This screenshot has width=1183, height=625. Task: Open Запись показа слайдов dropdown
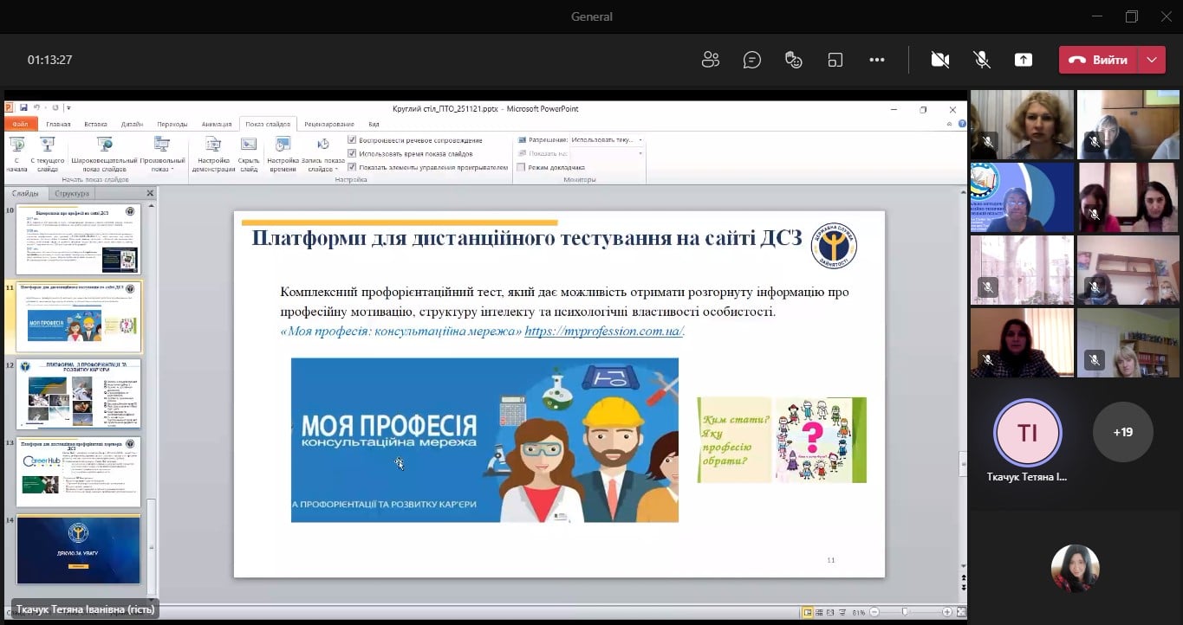tap(323, 154)
